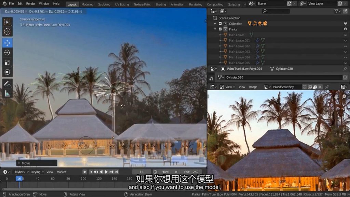The width and height of the screenshot is (350, 197).
Task: Select the Cursor tool
Action: point(7,32)
